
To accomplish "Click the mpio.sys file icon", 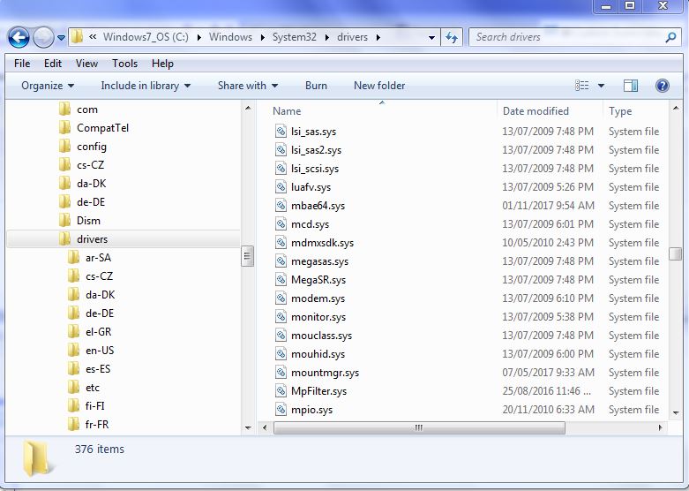I will tap(281, 409).
